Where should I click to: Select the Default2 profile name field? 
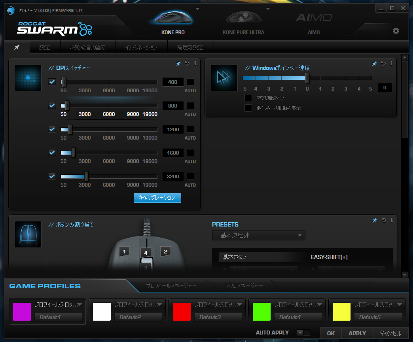point(138,317)
